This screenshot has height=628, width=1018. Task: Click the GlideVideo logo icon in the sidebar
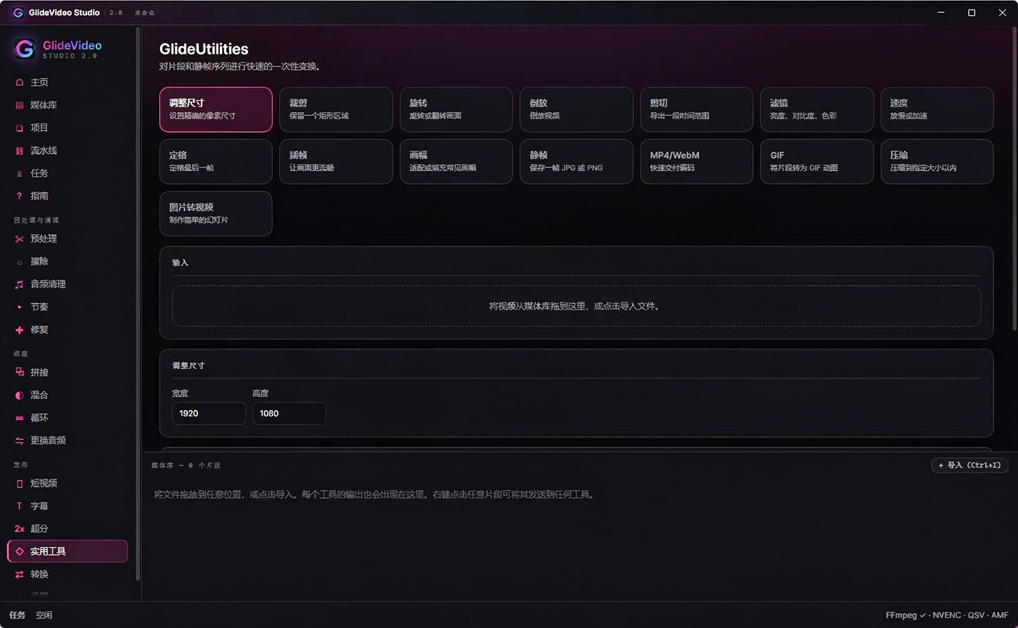25,49
